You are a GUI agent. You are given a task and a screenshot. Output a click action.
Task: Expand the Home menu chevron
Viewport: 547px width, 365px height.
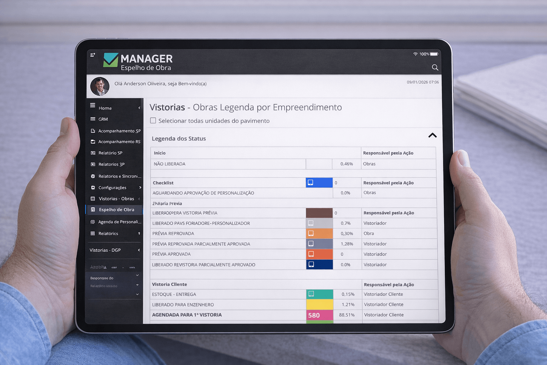(139, 108)
